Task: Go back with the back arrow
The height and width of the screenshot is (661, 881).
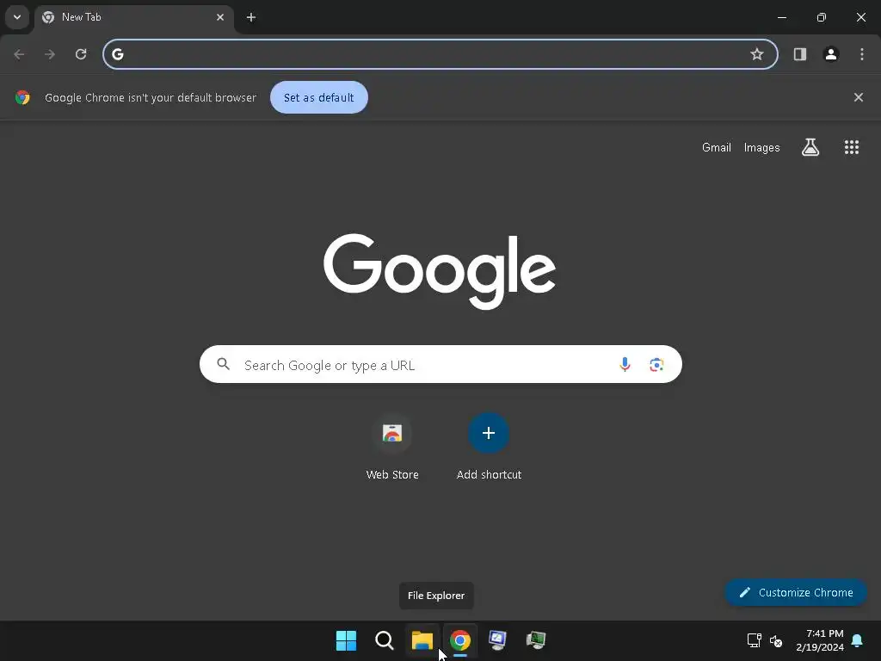Action: [19, 54]
